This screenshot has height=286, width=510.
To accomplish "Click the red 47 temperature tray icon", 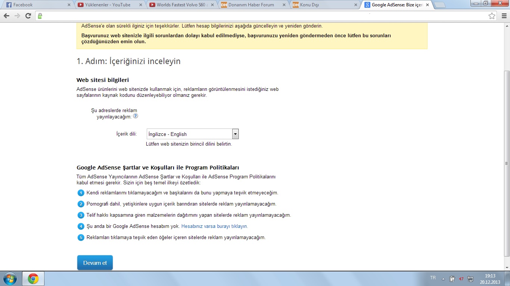I will pyautogui.click(x=461, y=279).
